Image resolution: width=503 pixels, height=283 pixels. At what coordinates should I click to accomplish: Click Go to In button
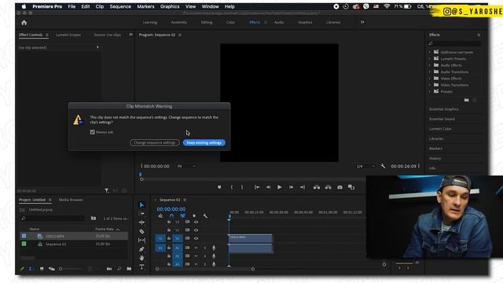click(x=257, y=187)
